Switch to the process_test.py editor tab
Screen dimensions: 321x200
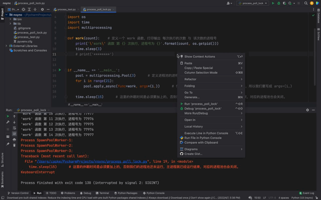click(x=66, y=10)
